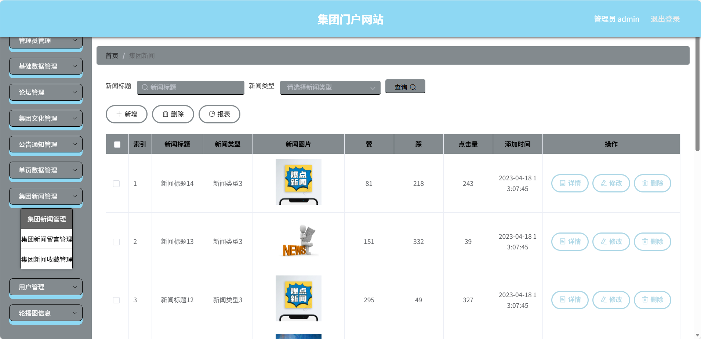Expand the 轮播图信息 menu chevron
Viewport: 701px width, 339px height.
[x=75, y=313]
